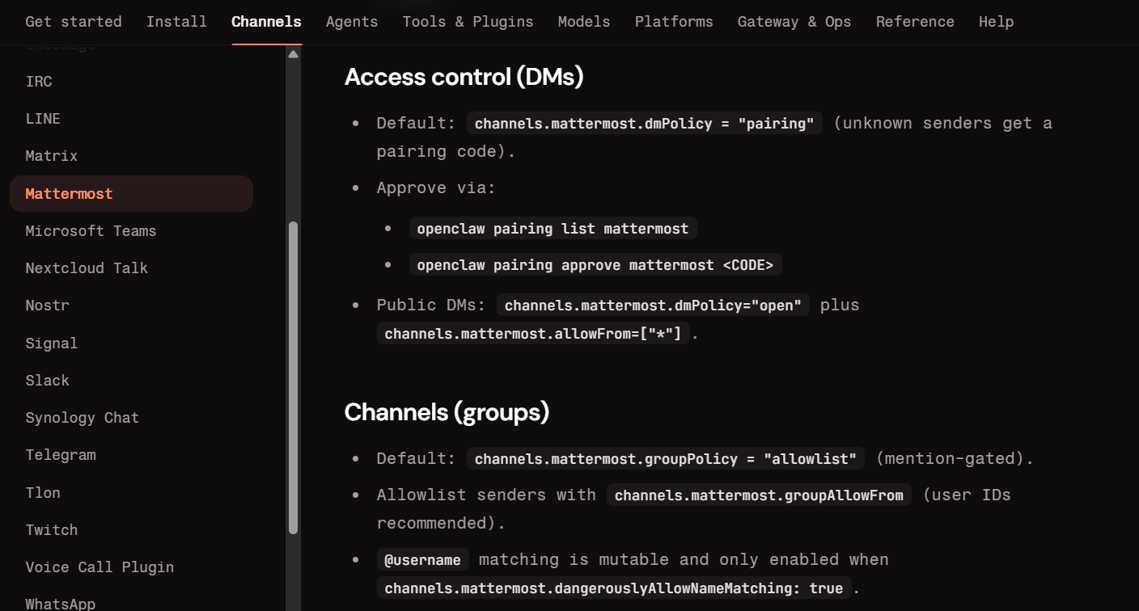Screen dimensions: 1139x611
Task: Open the Help tab
Action: coord(996,22)
